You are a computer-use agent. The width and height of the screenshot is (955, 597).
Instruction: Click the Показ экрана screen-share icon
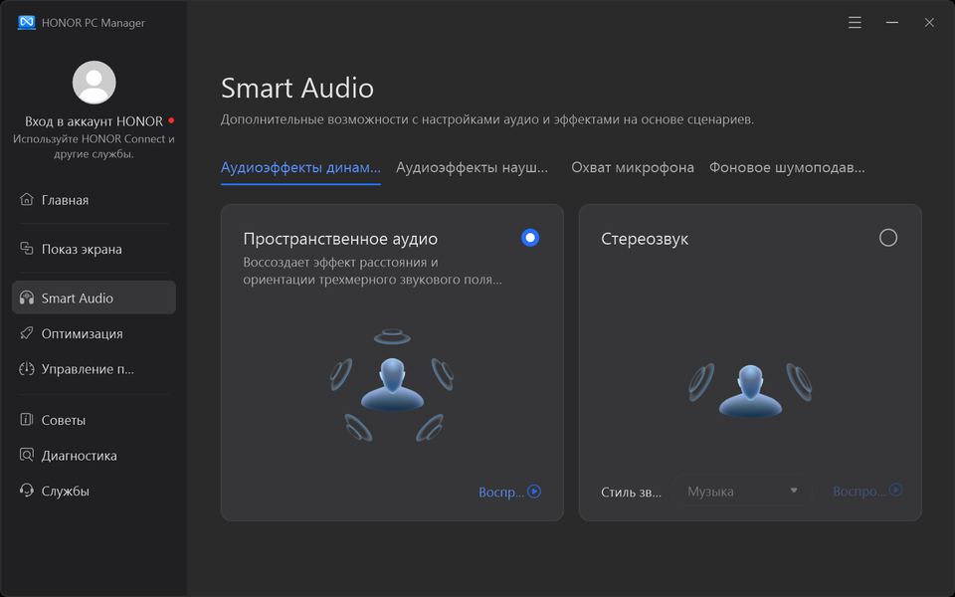[26, 249]
